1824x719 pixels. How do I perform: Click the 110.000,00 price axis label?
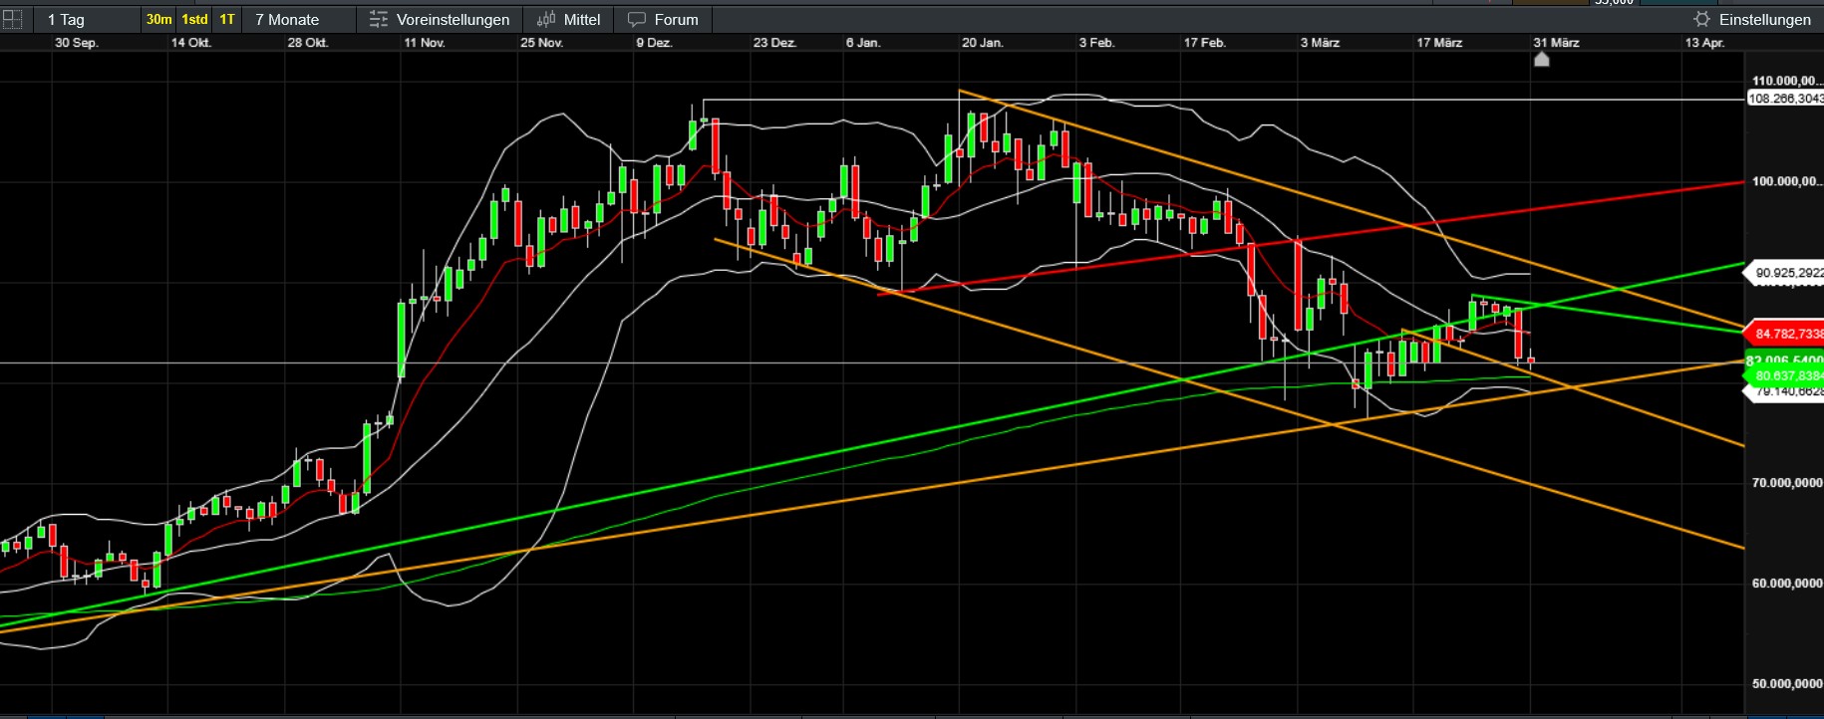click(x=1787, y=81)
